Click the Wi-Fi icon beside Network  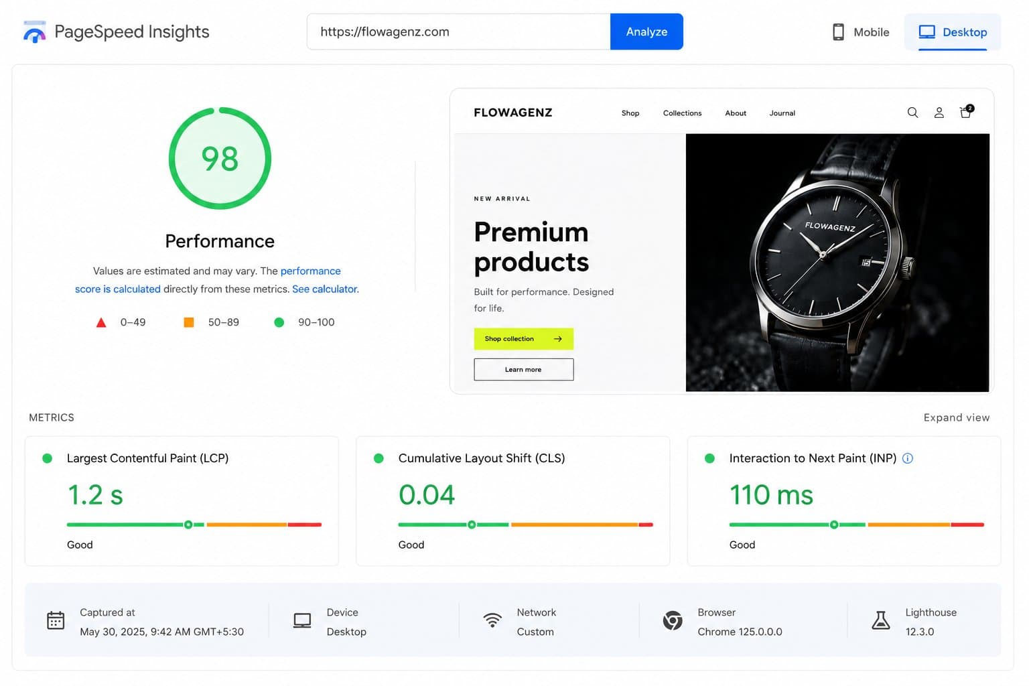tap(492, 620)
